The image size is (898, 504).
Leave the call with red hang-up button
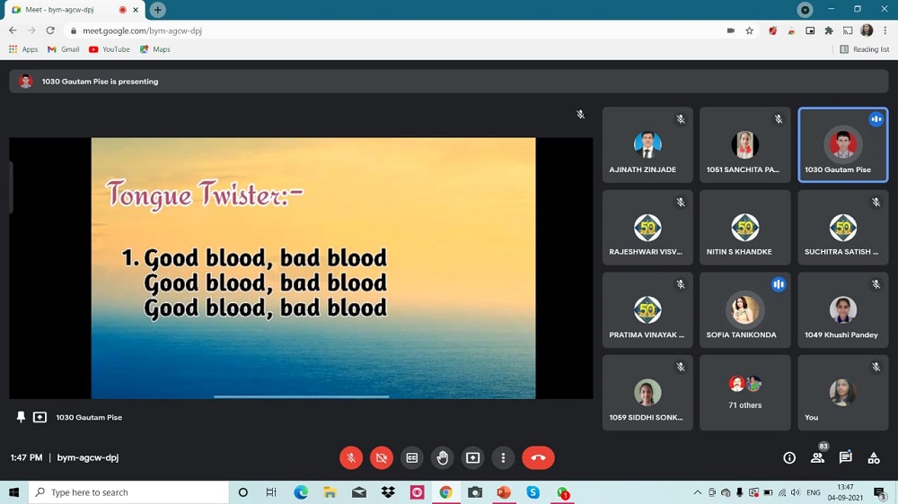[x=538, y=457]
